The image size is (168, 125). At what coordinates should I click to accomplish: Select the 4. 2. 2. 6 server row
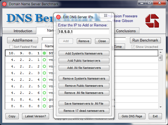tap(82, 93)
